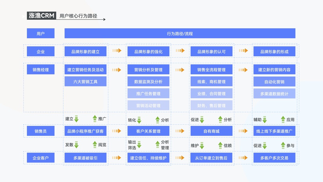The width and height of the screenshot is (323, 182).
Task: Click orange arrow after 品牌形象的强化 box
Action: tap(180, 51)
